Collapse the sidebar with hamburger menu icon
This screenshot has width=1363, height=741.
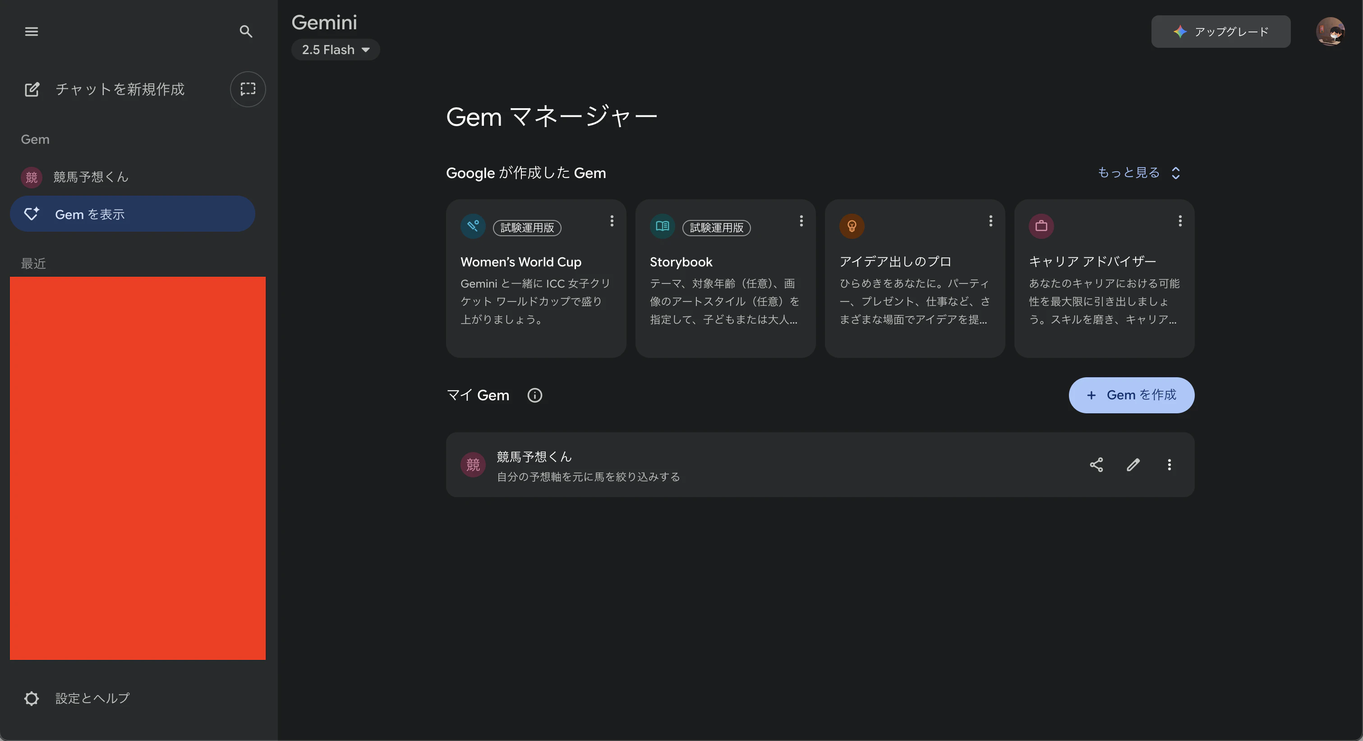(31, 32)
